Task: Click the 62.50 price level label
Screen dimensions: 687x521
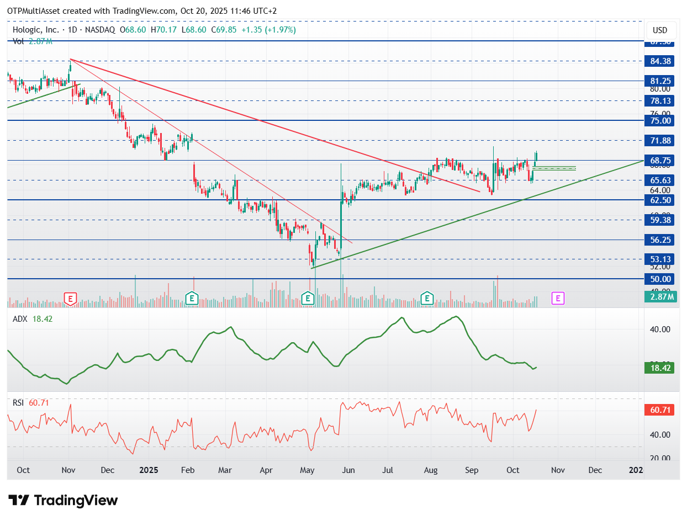Action: [x=660, y=200]
